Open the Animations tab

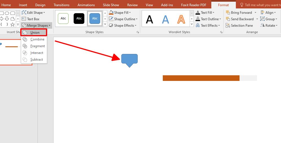(86, 5)
